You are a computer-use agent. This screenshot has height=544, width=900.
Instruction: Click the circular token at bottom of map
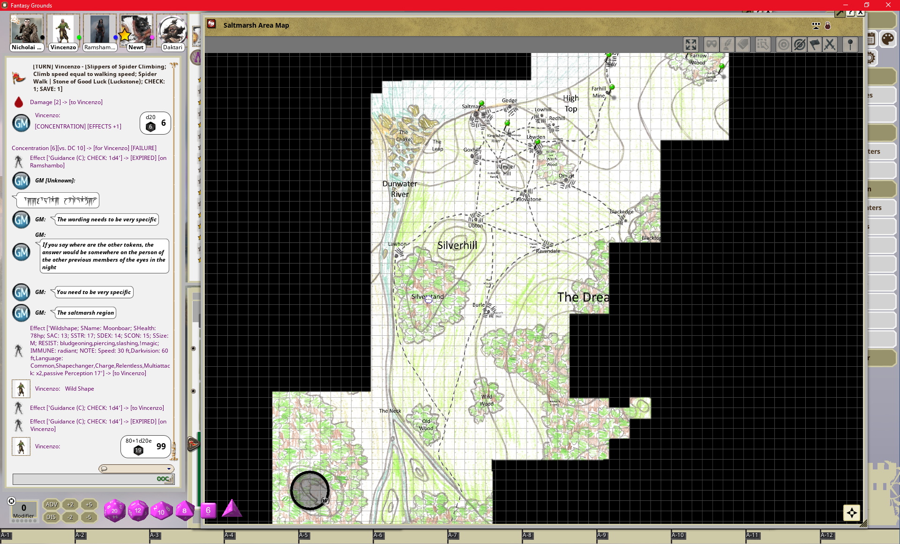tap(309, 490)
